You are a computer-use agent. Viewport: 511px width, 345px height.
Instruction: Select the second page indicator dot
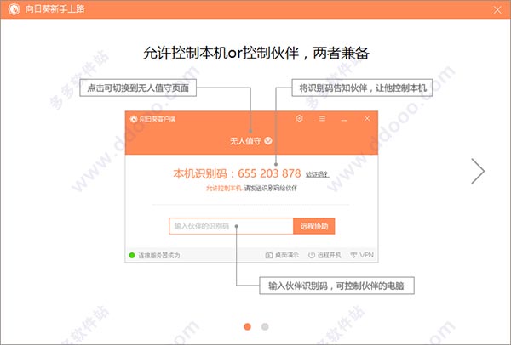pyautogui.click(x=265, y=326)
